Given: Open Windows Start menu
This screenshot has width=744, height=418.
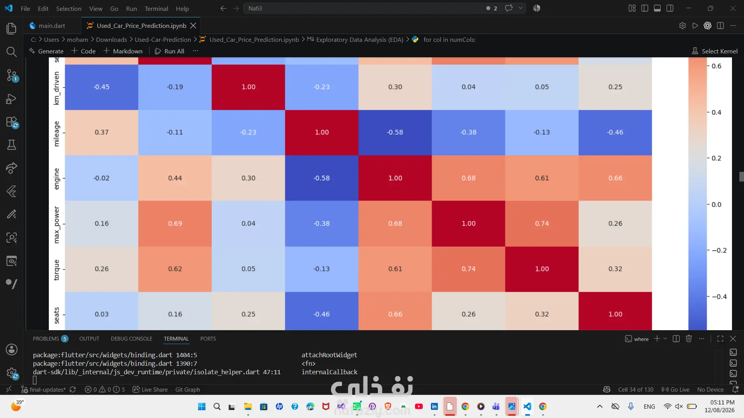Looking at the screenshot, I should (201, 406).
